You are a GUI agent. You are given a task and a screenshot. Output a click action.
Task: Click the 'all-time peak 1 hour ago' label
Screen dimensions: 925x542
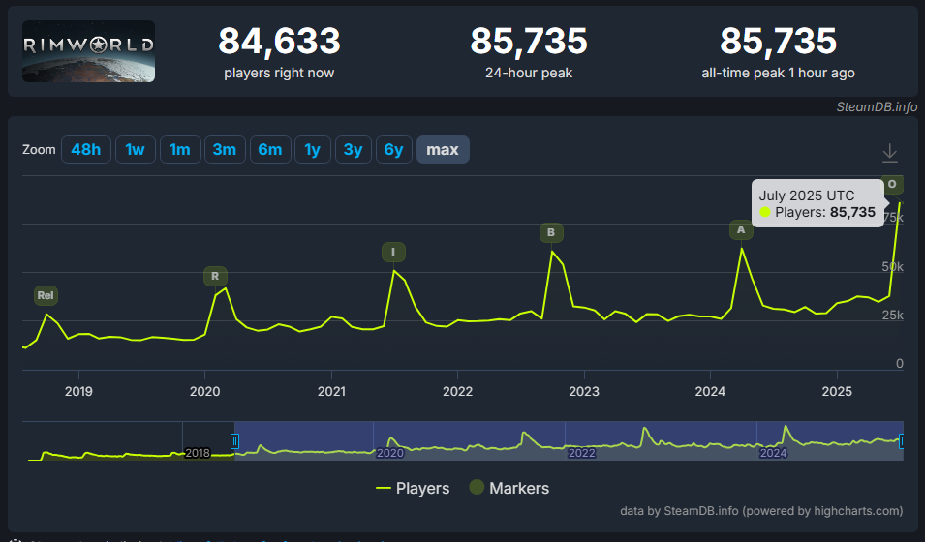(x=778, y=73)
